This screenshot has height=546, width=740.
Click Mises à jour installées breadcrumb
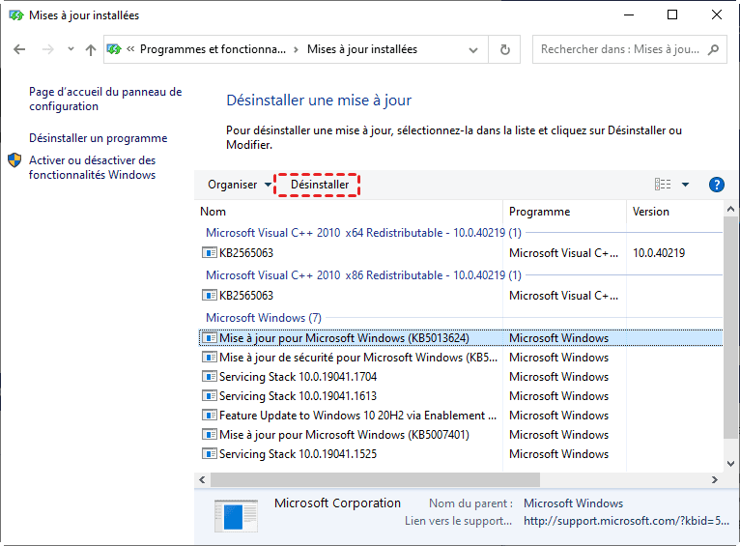[x=362, y=49]
